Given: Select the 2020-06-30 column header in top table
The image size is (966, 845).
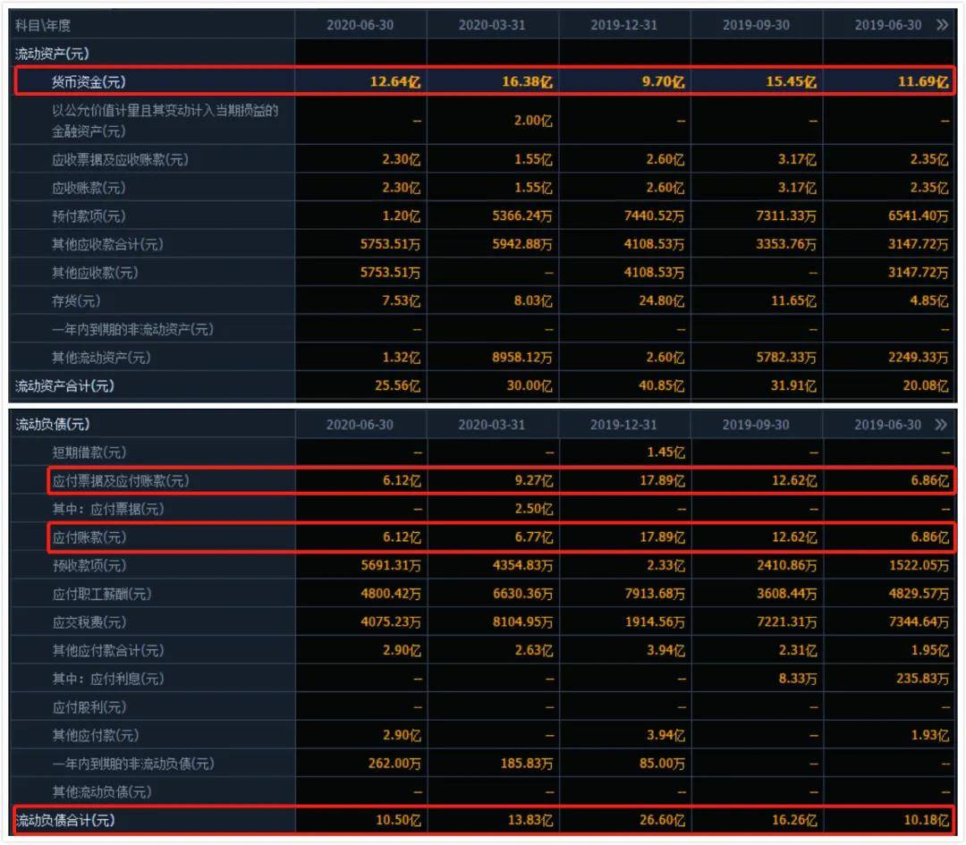Looking at the screenshot, I should pyautogui.click(x=360, y=25).
